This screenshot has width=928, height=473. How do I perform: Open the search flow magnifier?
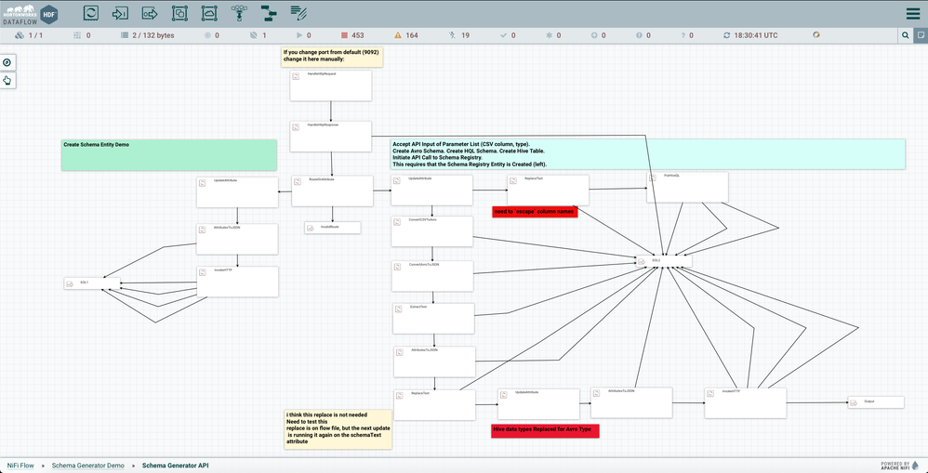(905, 35)
